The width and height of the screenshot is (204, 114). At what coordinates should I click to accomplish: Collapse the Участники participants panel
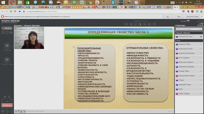click(180, 25)
